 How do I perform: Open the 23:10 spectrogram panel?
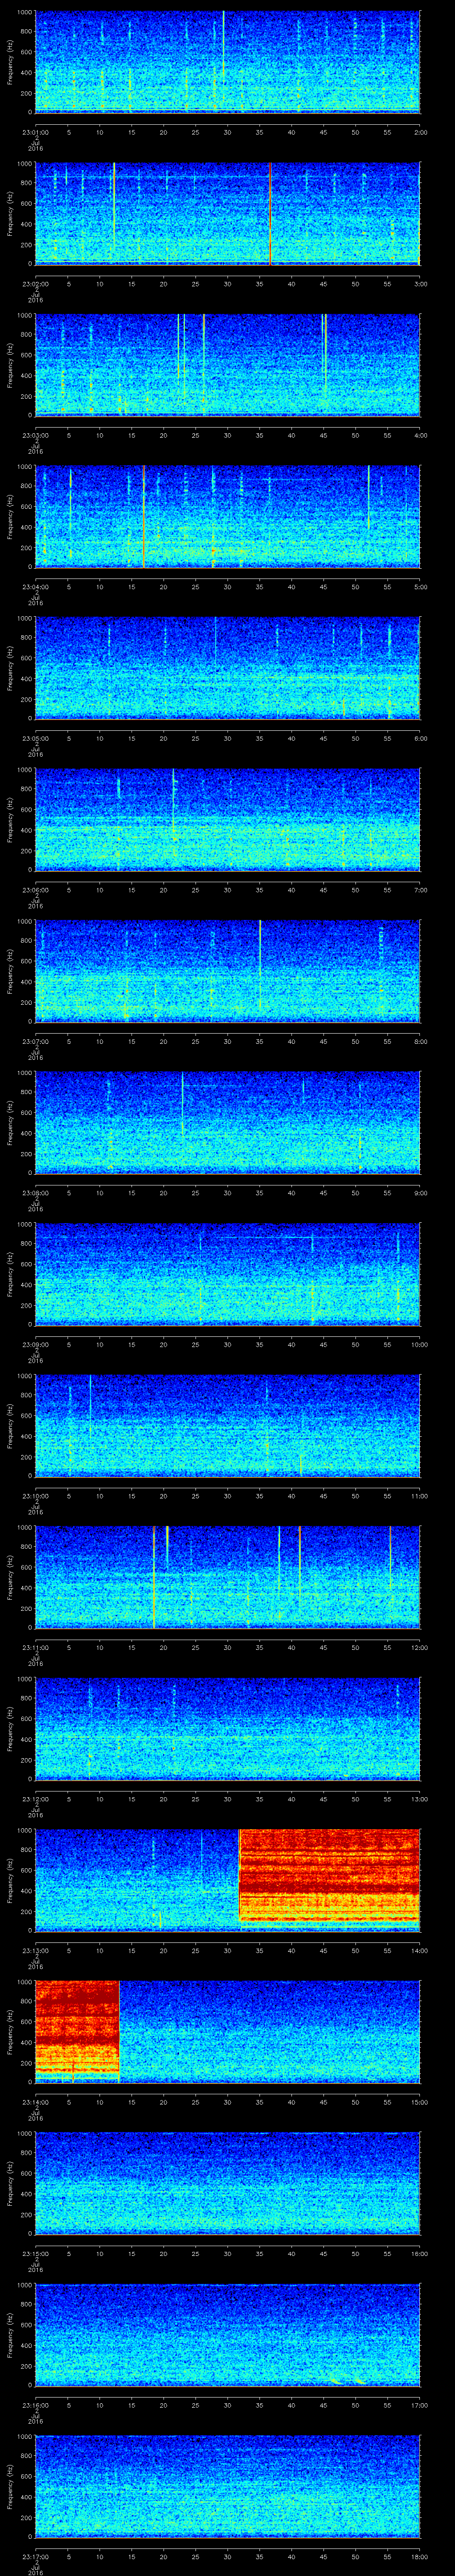(x=227, y=1426)
